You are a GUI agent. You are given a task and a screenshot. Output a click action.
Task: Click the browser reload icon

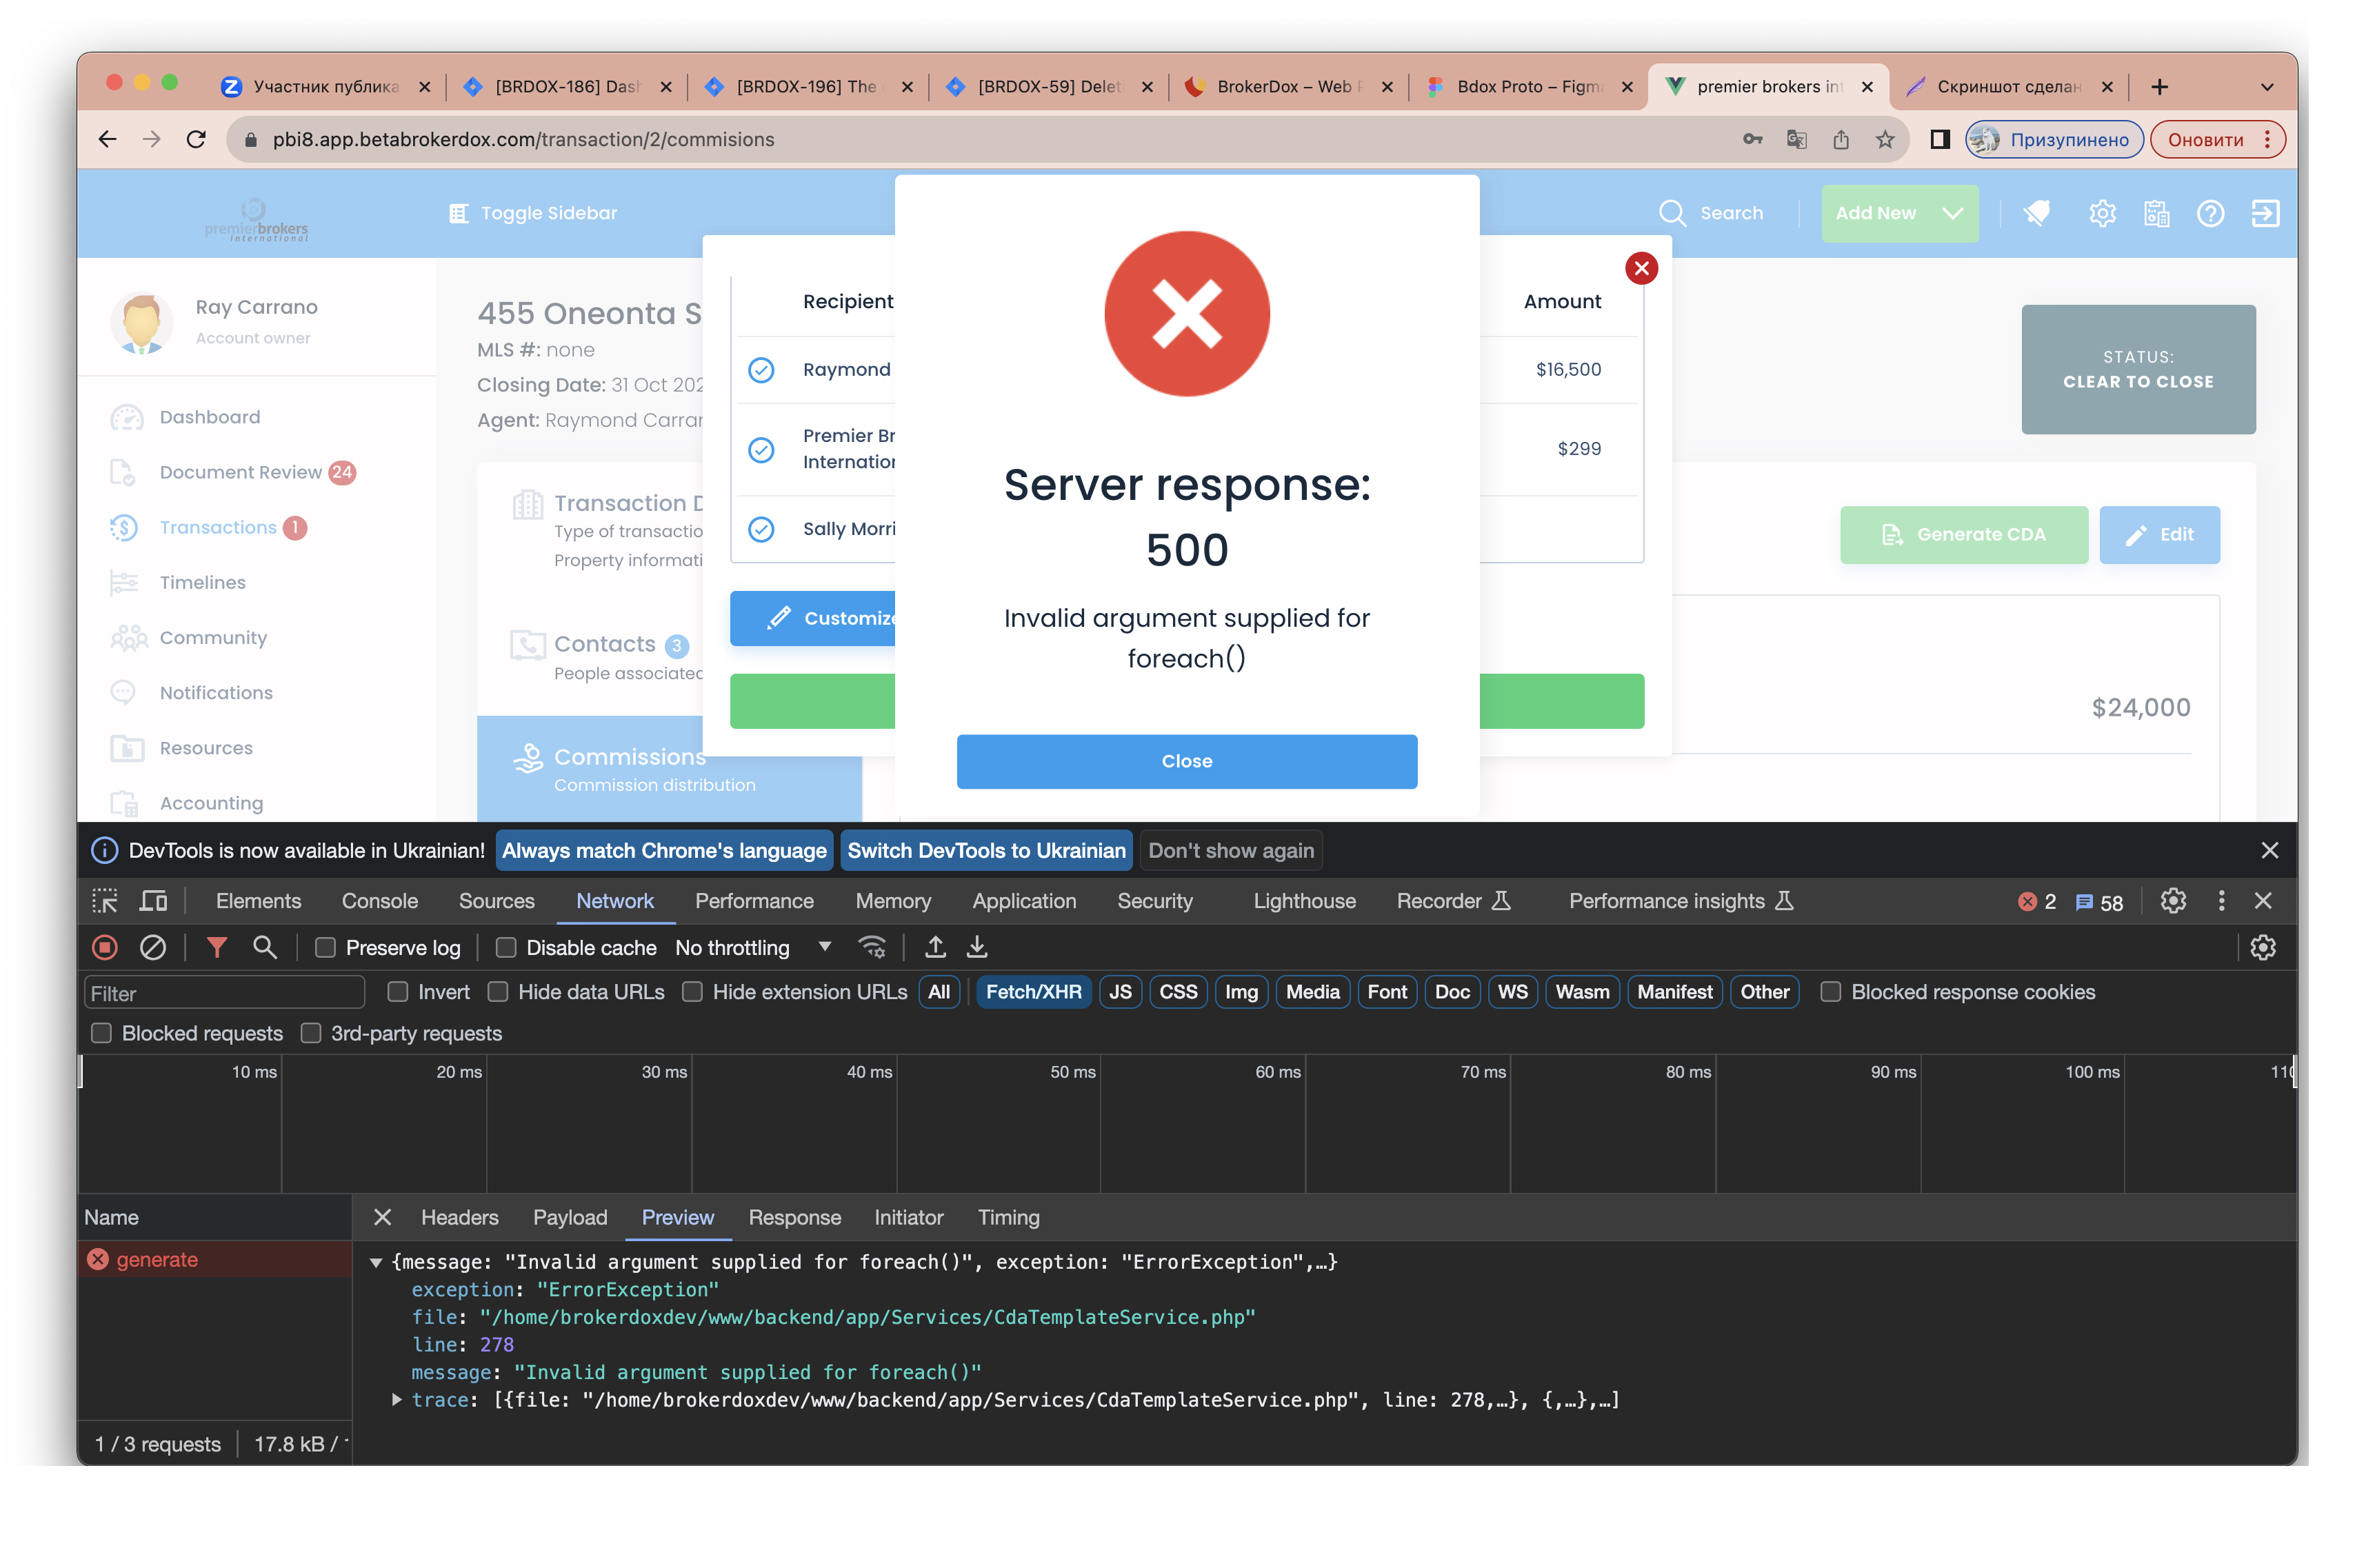196,140
